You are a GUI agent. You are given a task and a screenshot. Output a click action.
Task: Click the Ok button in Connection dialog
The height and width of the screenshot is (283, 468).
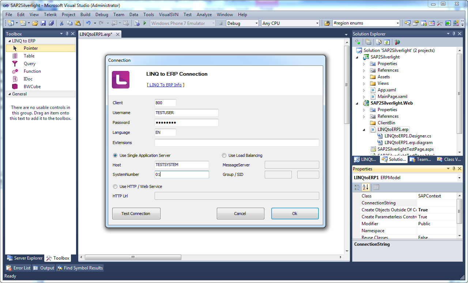tap(295, 214)
